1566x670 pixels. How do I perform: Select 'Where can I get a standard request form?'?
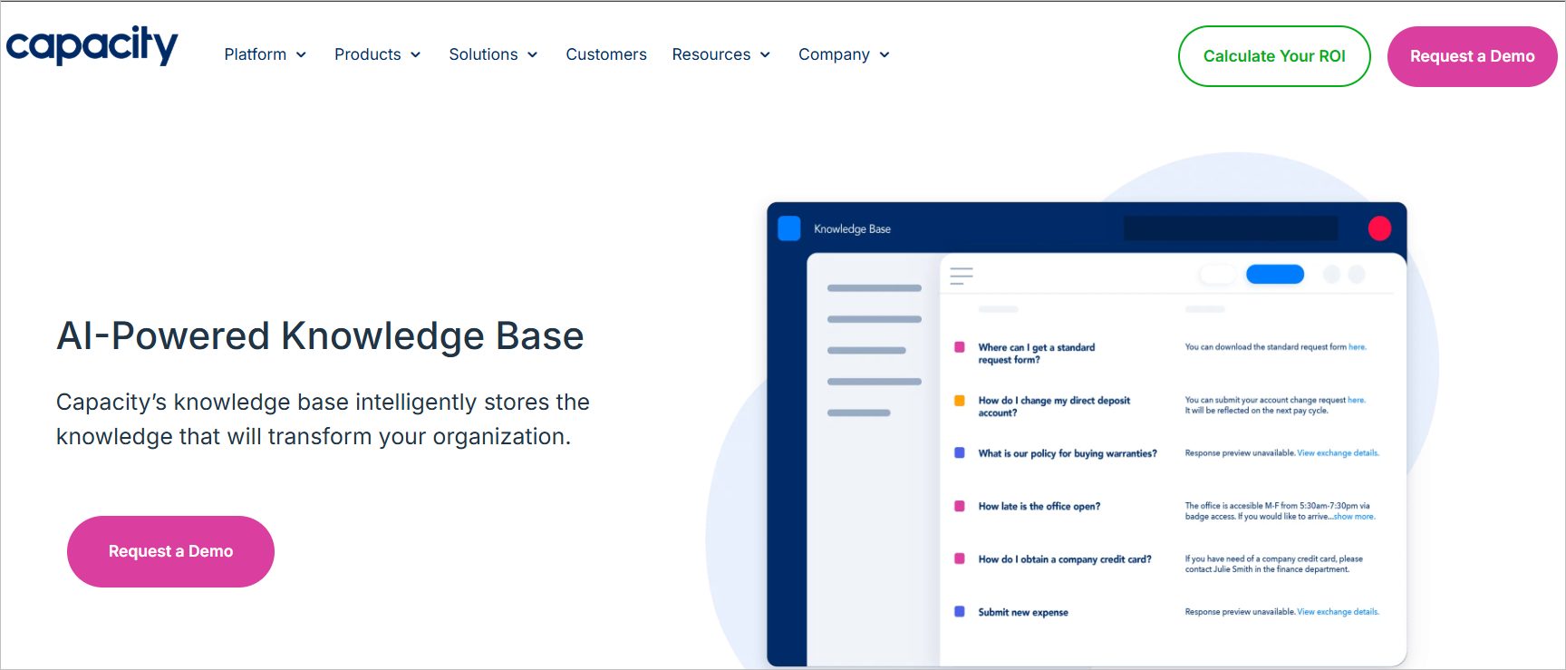coord(1037,354)
